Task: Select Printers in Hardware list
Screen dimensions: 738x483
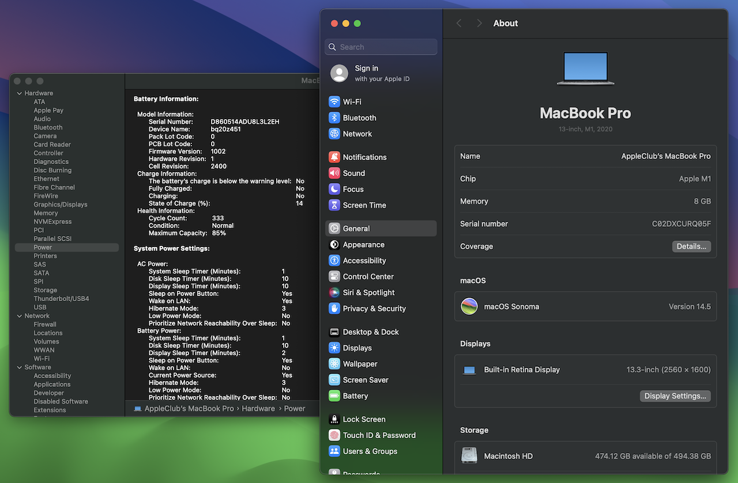Action: tap(45, 256)
